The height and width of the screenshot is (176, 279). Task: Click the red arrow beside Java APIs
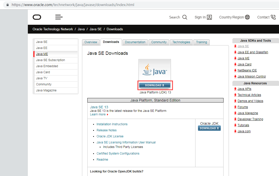[x=235, y=89]
